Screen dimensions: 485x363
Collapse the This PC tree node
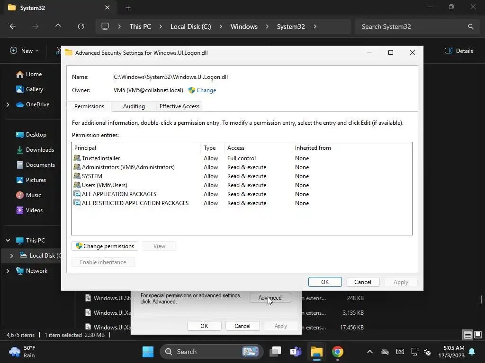pyautogui.click(x=8, y=241)
